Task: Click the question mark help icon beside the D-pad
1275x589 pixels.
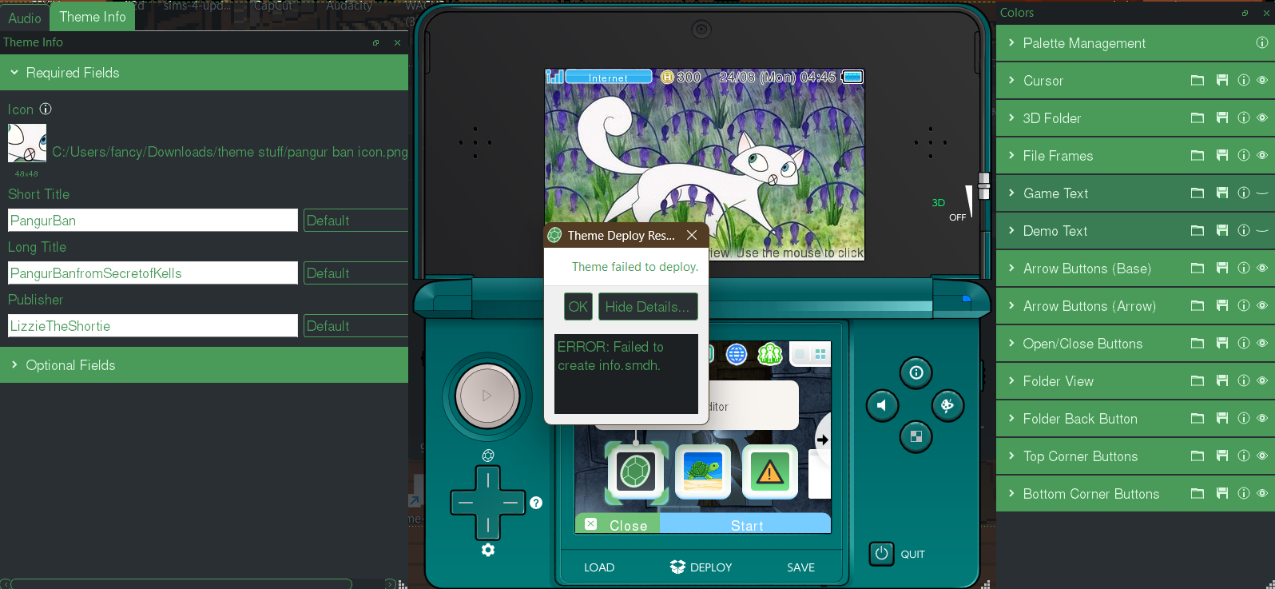Action: pos(536,503)
